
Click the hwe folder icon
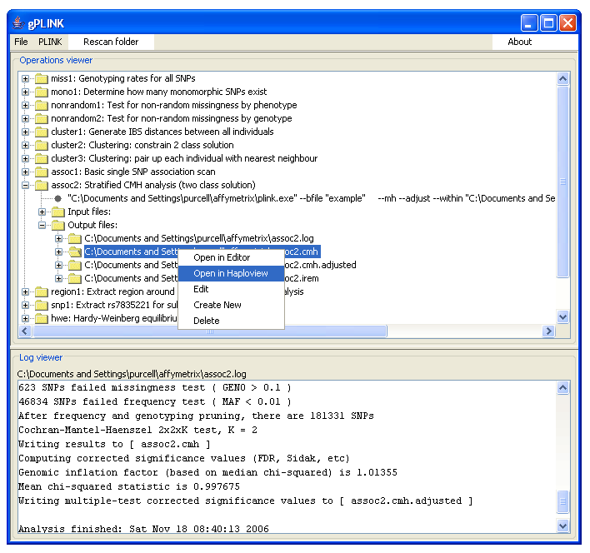(42, 319)
